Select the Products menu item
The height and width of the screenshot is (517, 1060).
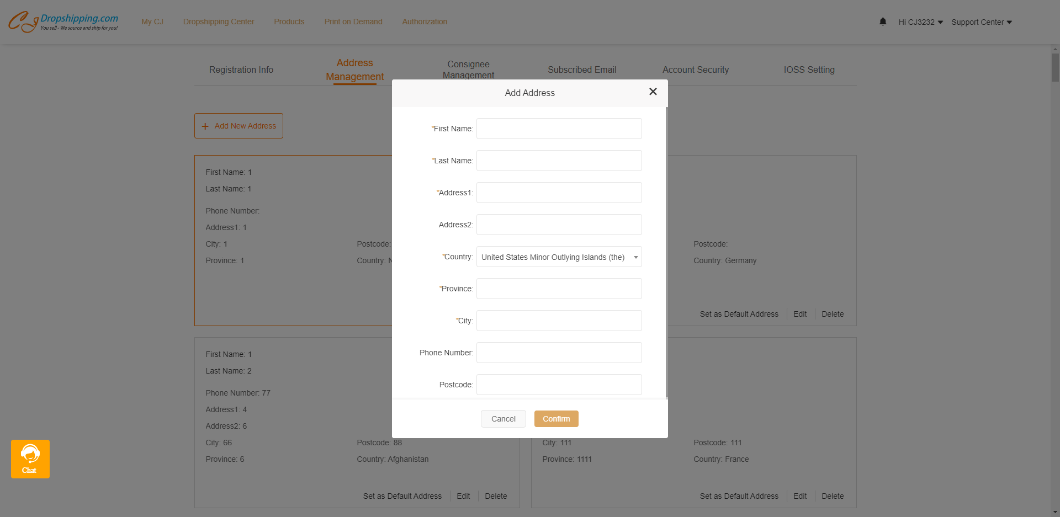point(289,22)
